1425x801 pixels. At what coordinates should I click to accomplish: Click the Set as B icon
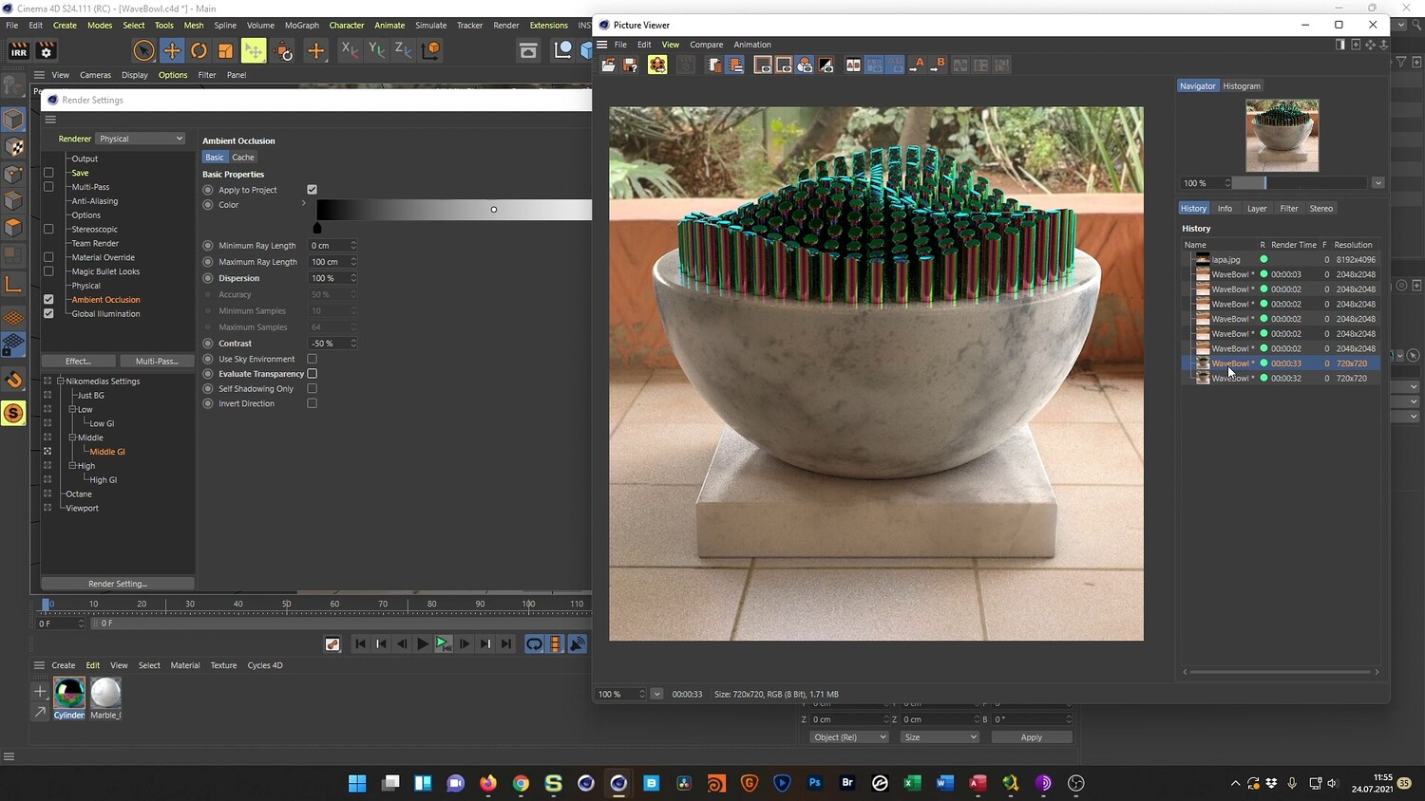938,65
